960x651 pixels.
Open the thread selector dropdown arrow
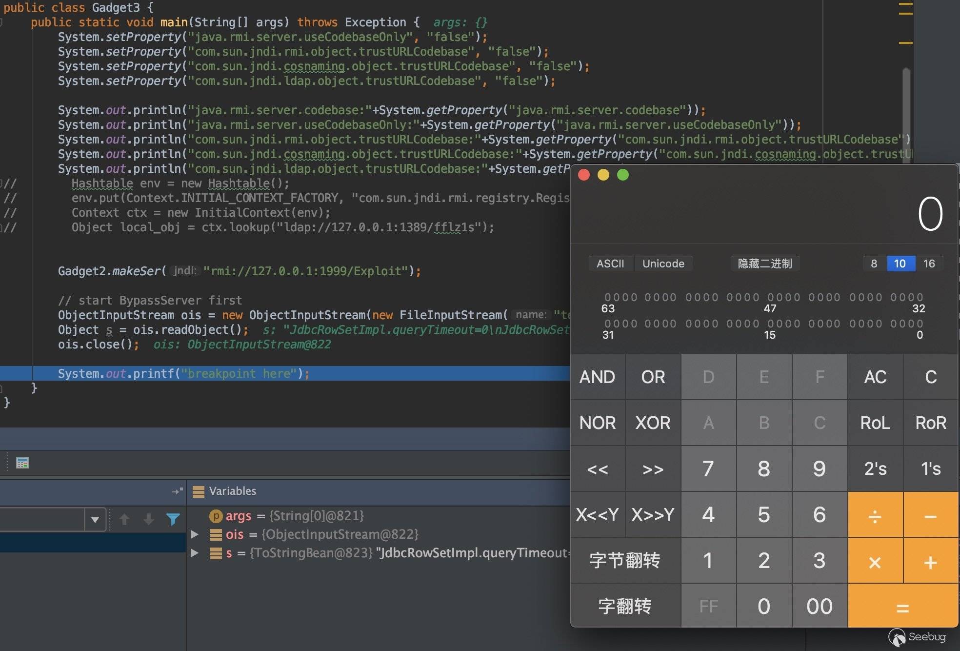tap(95, 520)
